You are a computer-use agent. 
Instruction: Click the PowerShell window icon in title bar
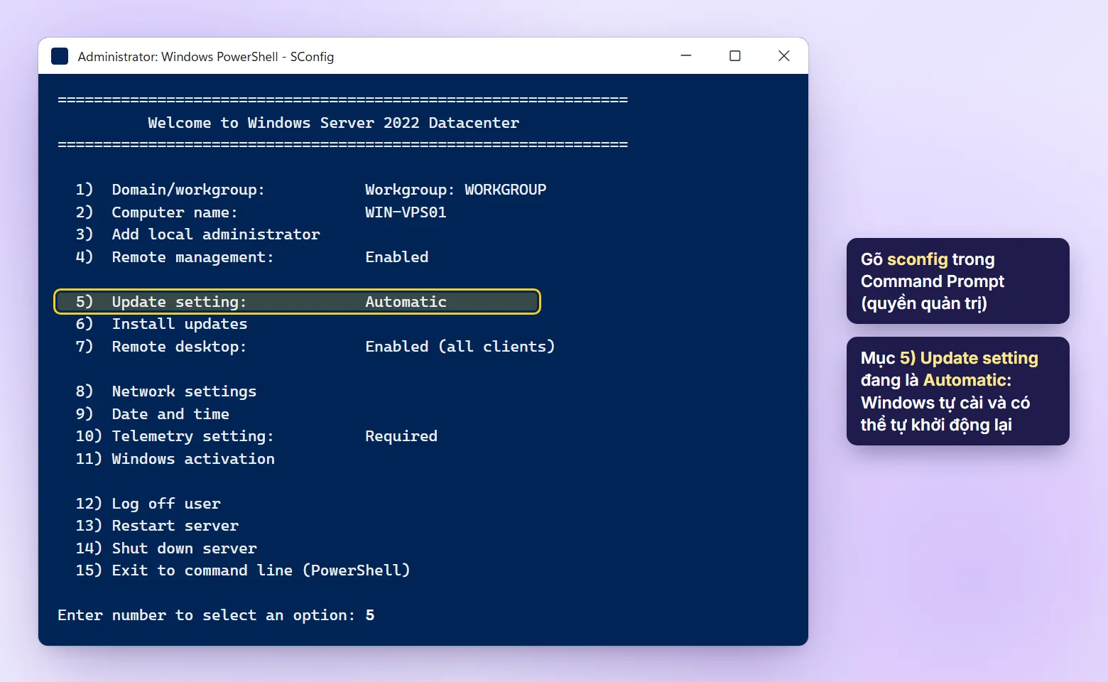click(60, 56)
